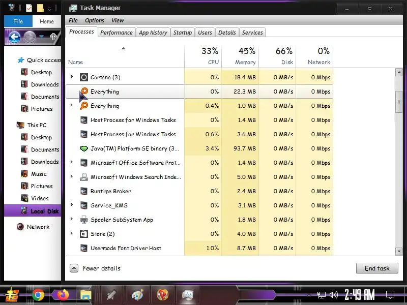Click the Spooler SubSystem App printer icon
This screenshot has width=407, height=305.
tap(83, 220)
